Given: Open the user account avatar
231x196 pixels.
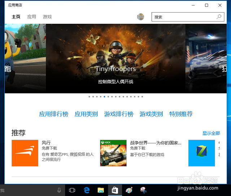Looking at the screenshot, I should [x=140, y=17].
